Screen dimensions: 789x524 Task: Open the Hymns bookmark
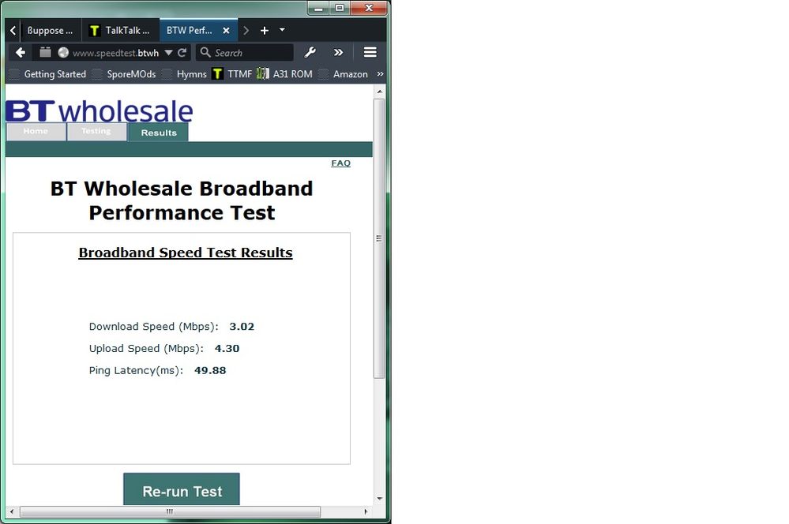pos(185,74)
